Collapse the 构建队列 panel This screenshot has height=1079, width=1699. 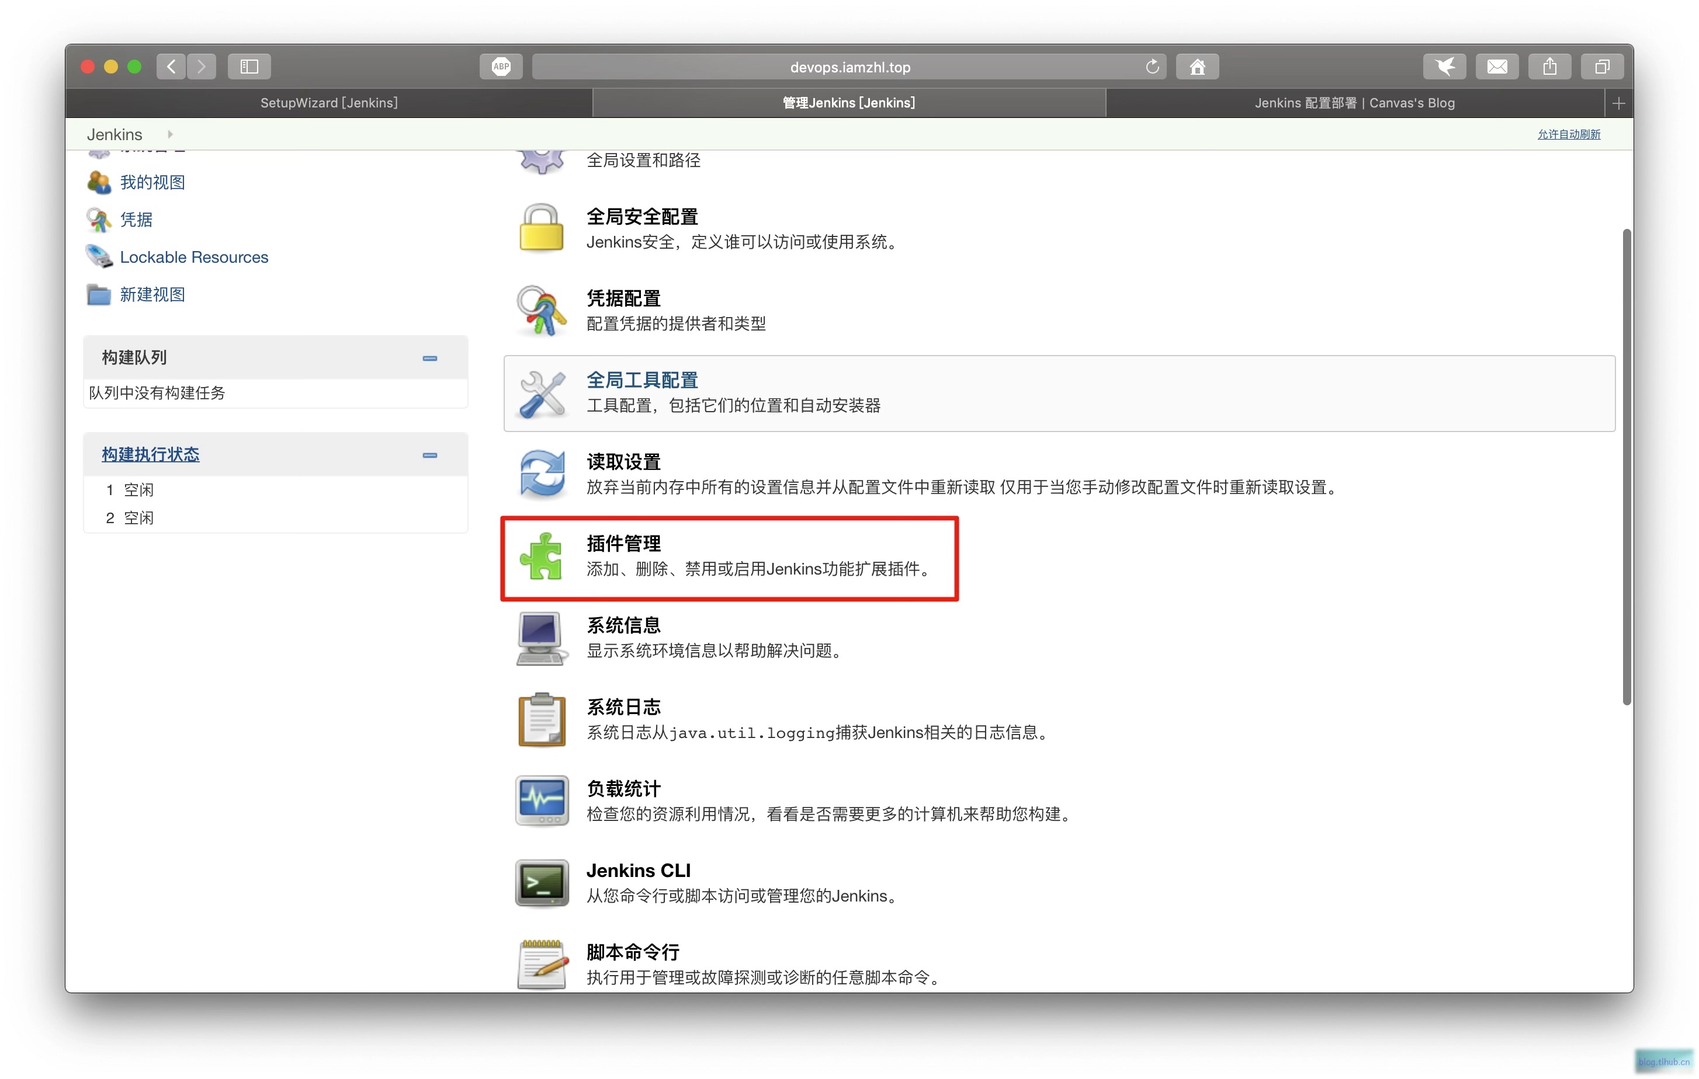[429, 358]
